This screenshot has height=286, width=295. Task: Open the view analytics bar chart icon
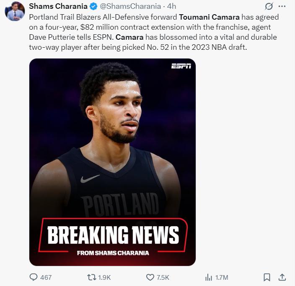[x=208, y=277]
